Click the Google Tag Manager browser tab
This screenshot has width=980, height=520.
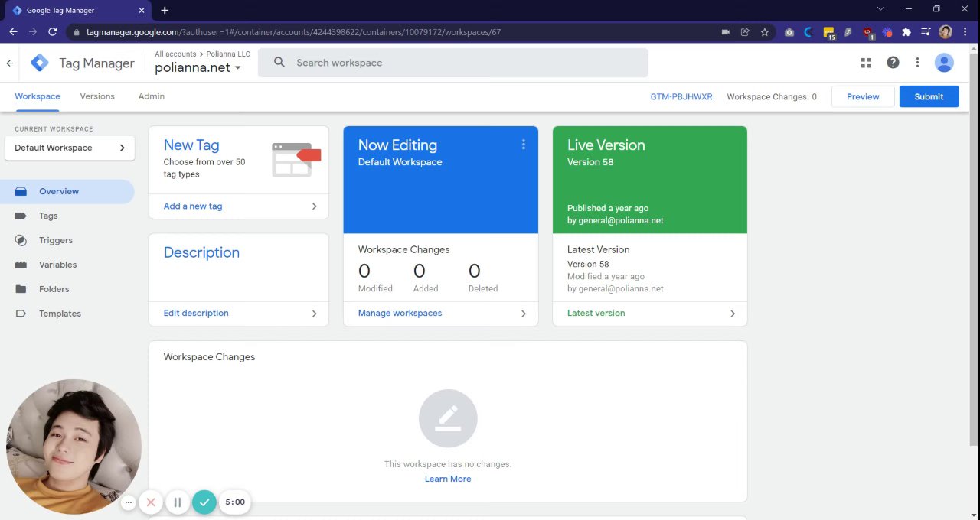point(77,11)
